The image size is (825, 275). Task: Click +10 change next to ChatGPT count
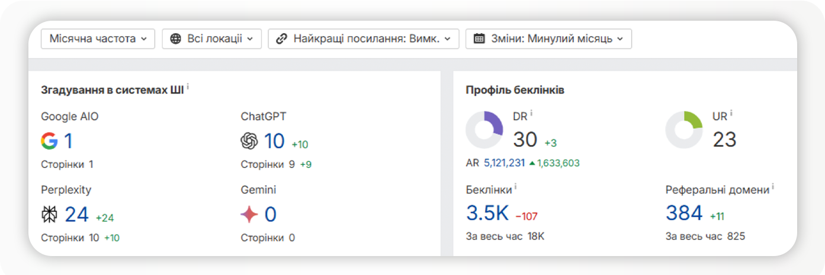coord(300,145)
